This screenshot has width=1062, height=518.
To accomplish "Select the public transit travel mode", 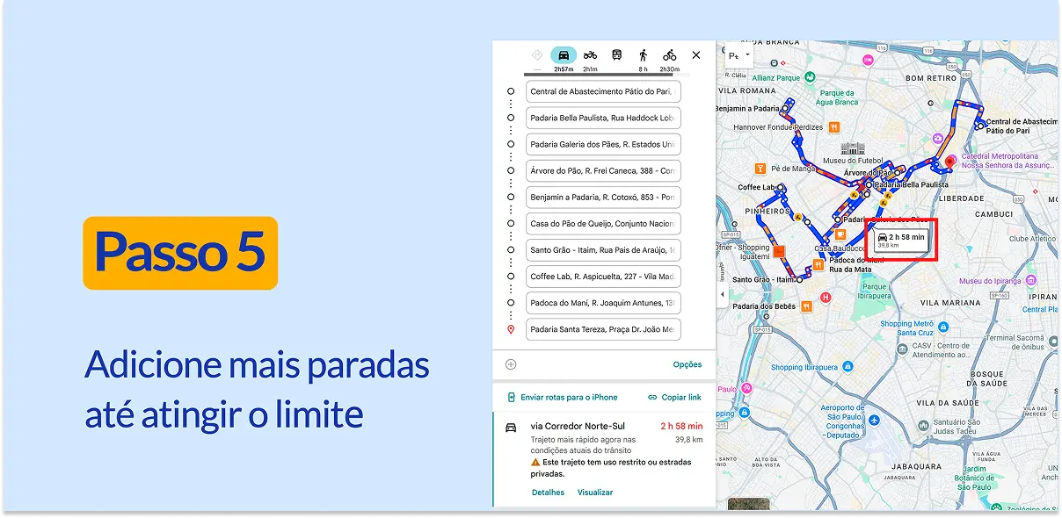I will click(x=617, y=55).
